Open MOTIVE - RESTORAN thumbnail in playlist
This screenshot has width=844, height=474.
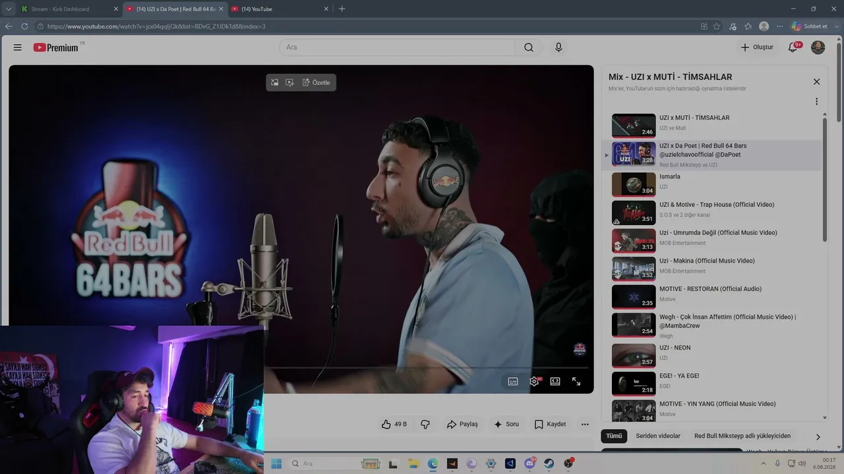pos(634,297)
